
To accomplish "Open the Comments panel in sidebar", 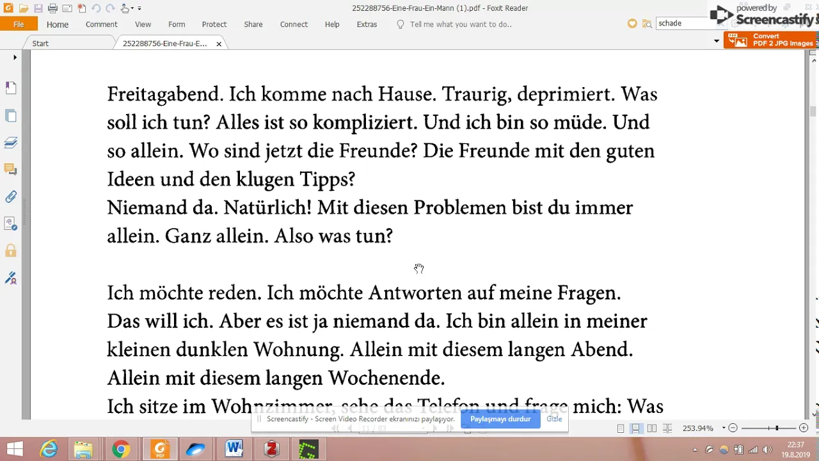I will pos(10,170).
